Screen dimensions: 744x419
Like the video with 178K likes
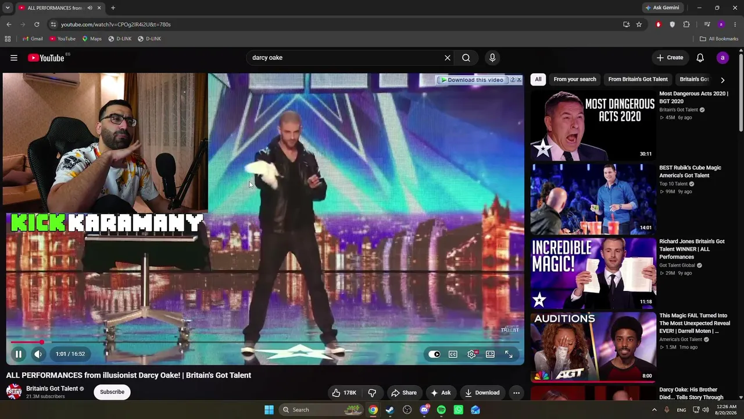344,393
